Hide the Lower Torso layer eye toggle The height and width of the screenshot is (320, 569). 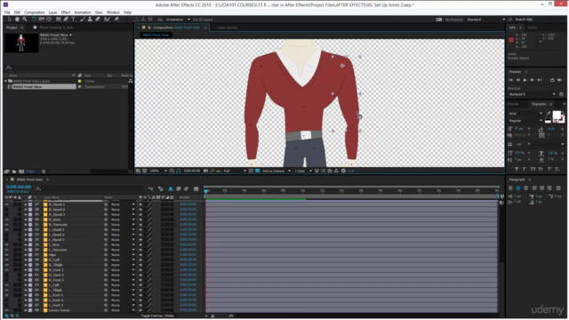click(6, 310)
